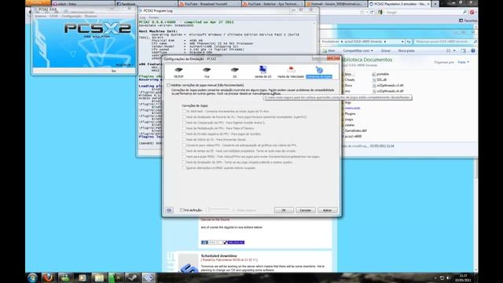This screenshot has width=503, height=283.
Task: Select the Correções de Jogos panel
Action: point(318,72)
